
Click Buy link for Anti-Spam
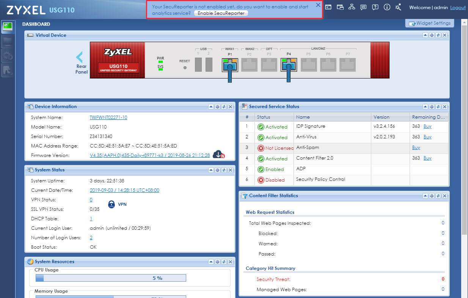tap(416, 147)
